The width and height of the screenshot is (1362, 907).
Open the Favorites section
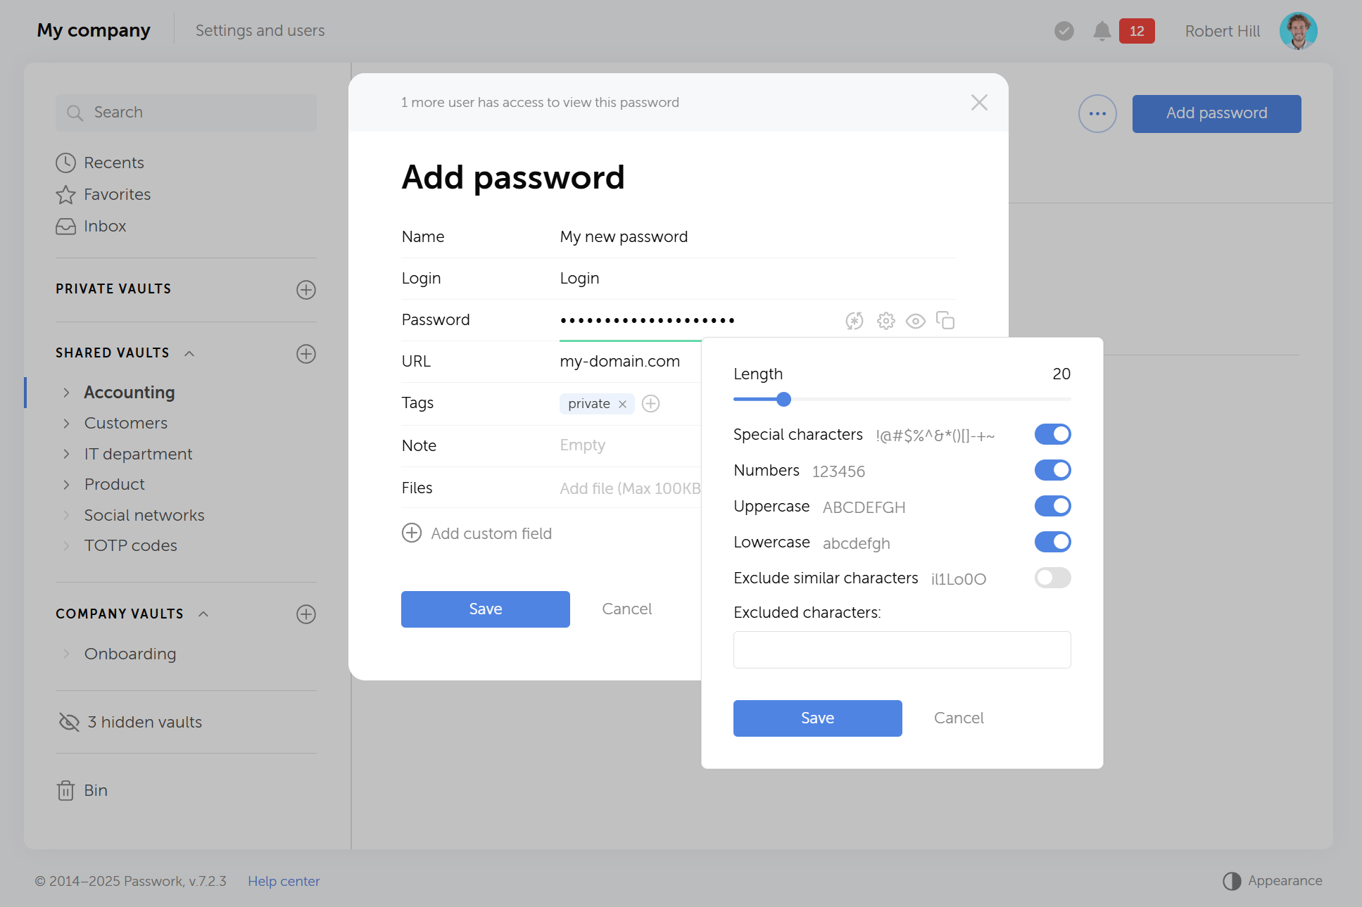117,194
